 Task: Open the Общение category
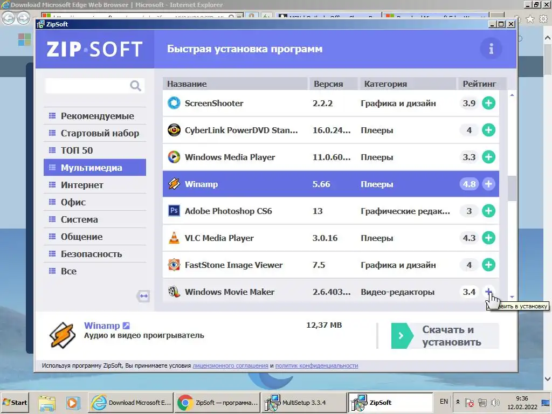[95, 237]
